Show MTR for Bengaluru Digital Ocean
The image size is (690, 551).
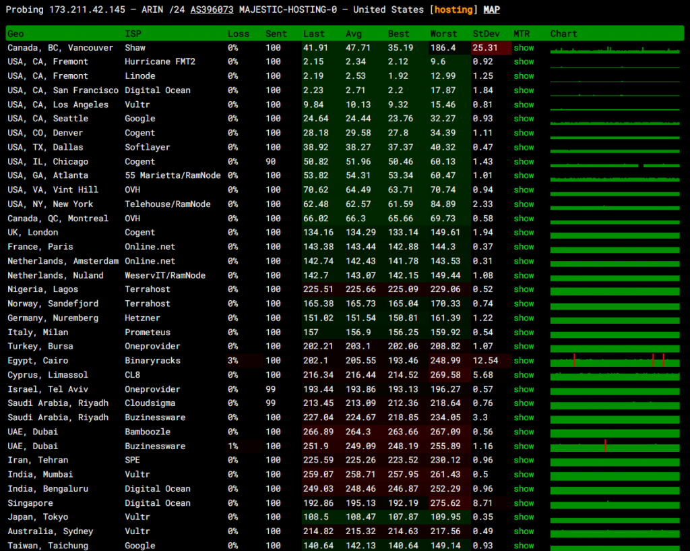(524, 488)
